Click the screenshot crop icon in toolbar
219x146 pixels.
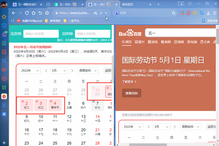(x=201, y=13)
